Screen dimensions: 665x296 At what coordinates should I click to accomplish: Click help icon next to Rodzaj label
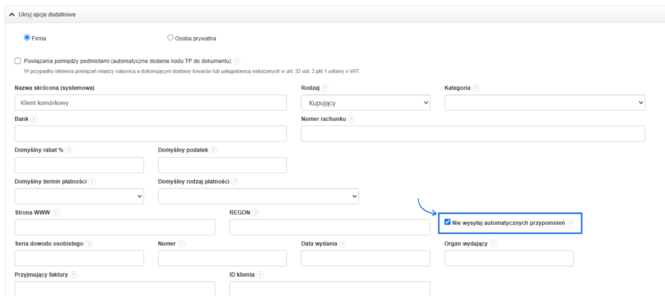[x=325, y=88]
